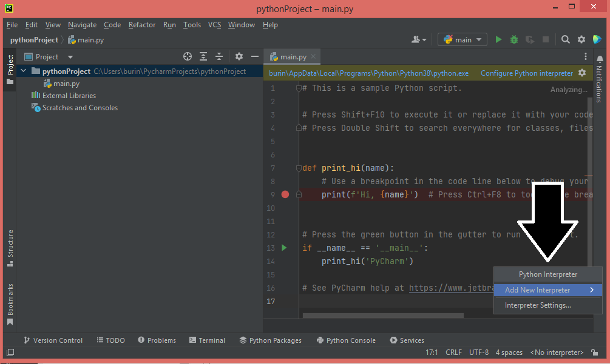Screen dimensions: 610x364
Task: Open Notifications bell sidebar
Action: (600, 79)
